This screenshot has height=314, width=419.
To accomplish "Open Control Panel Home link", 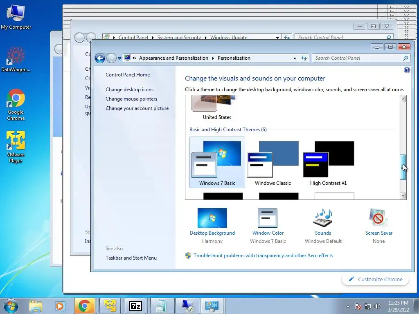I will point(128,75).
